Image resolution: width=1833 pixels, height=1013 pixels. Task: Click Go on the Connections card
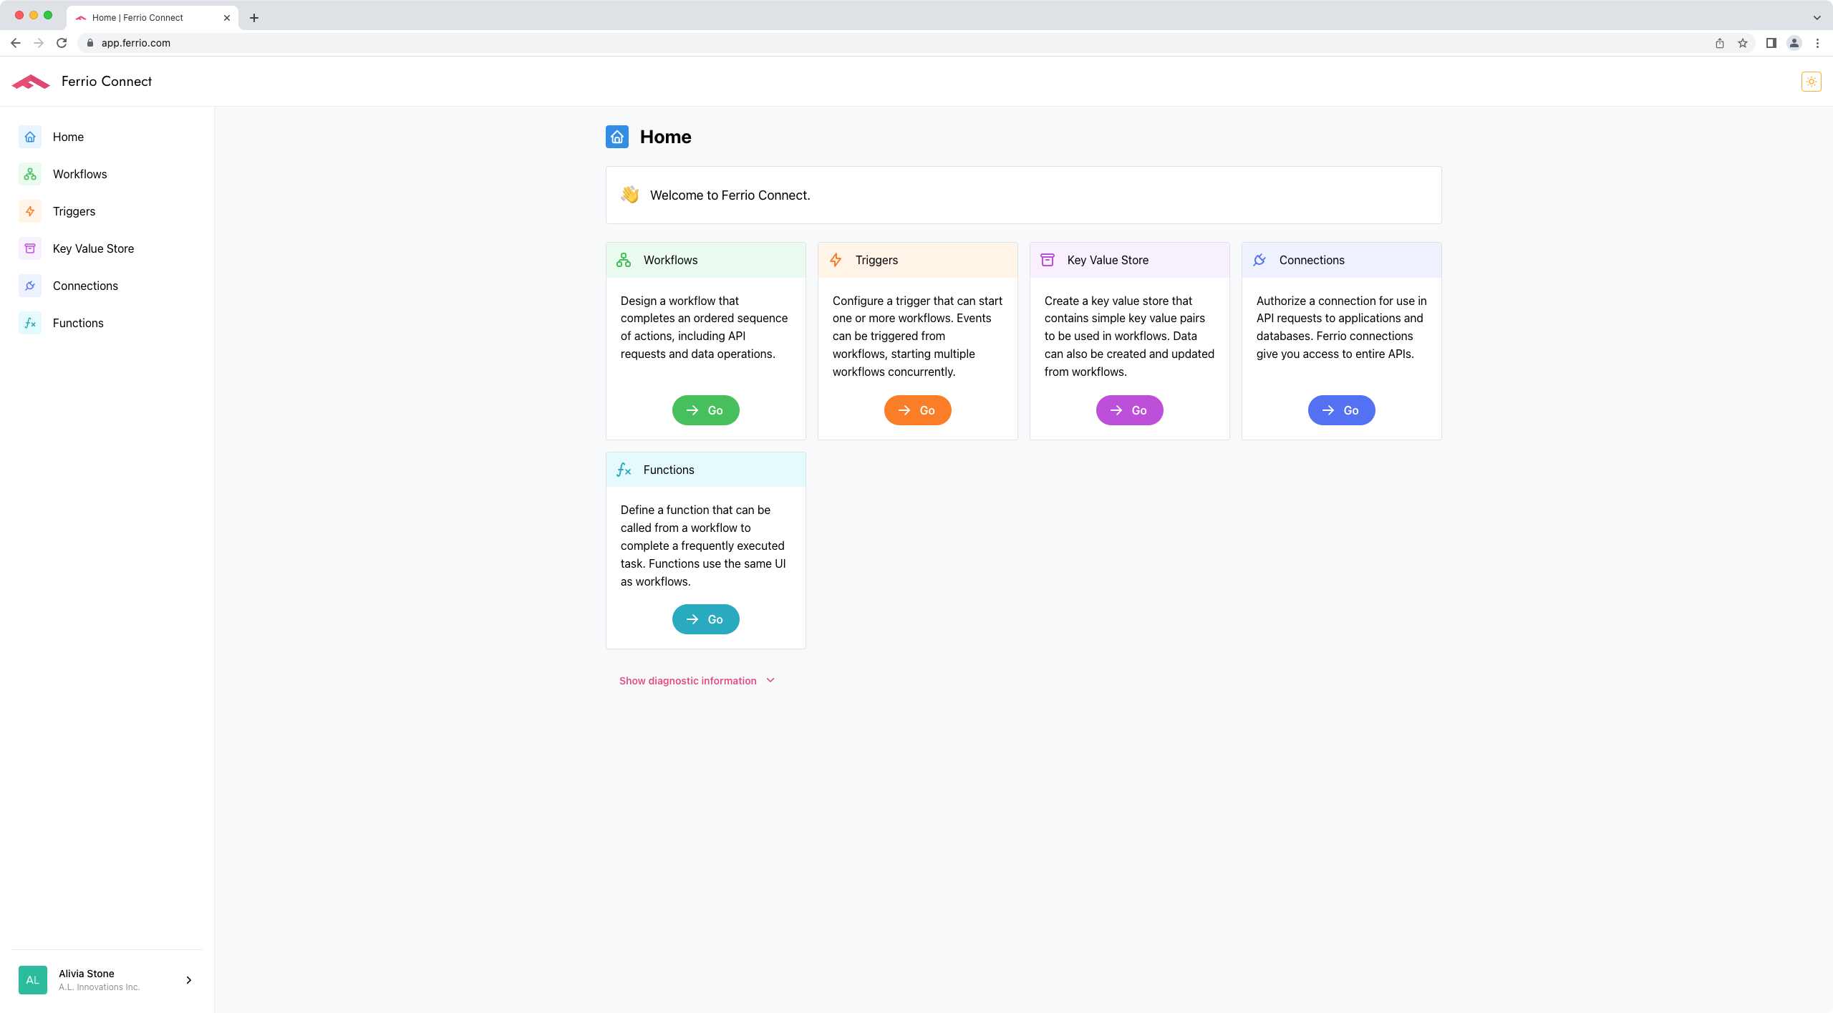pos(1340,409)
